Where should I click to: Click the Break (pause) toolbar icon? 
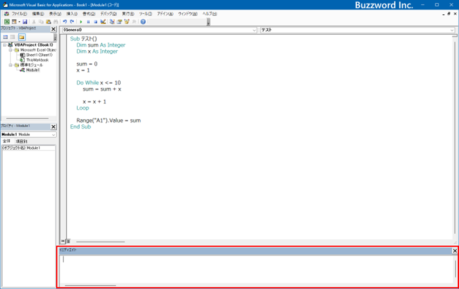click(x=88, y=21)
